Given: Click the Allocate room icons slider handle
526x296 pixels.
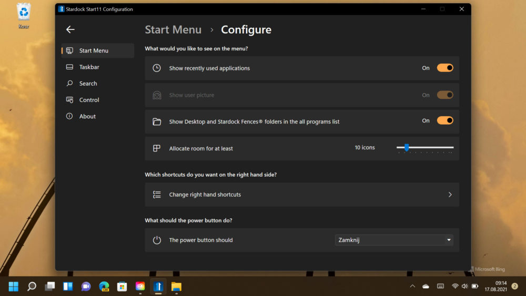Looking at the screenshot, I should click(407, 148).
